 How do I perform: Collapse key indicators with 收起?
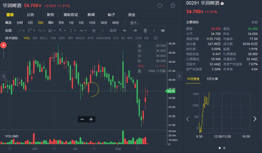[x=254, y=22]
